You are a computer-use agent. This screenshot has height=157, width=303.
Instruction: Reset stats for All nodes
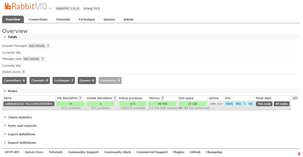[x=282, y=104]
